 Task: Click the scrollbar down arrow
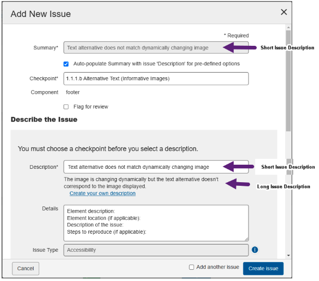click(288, 255)
